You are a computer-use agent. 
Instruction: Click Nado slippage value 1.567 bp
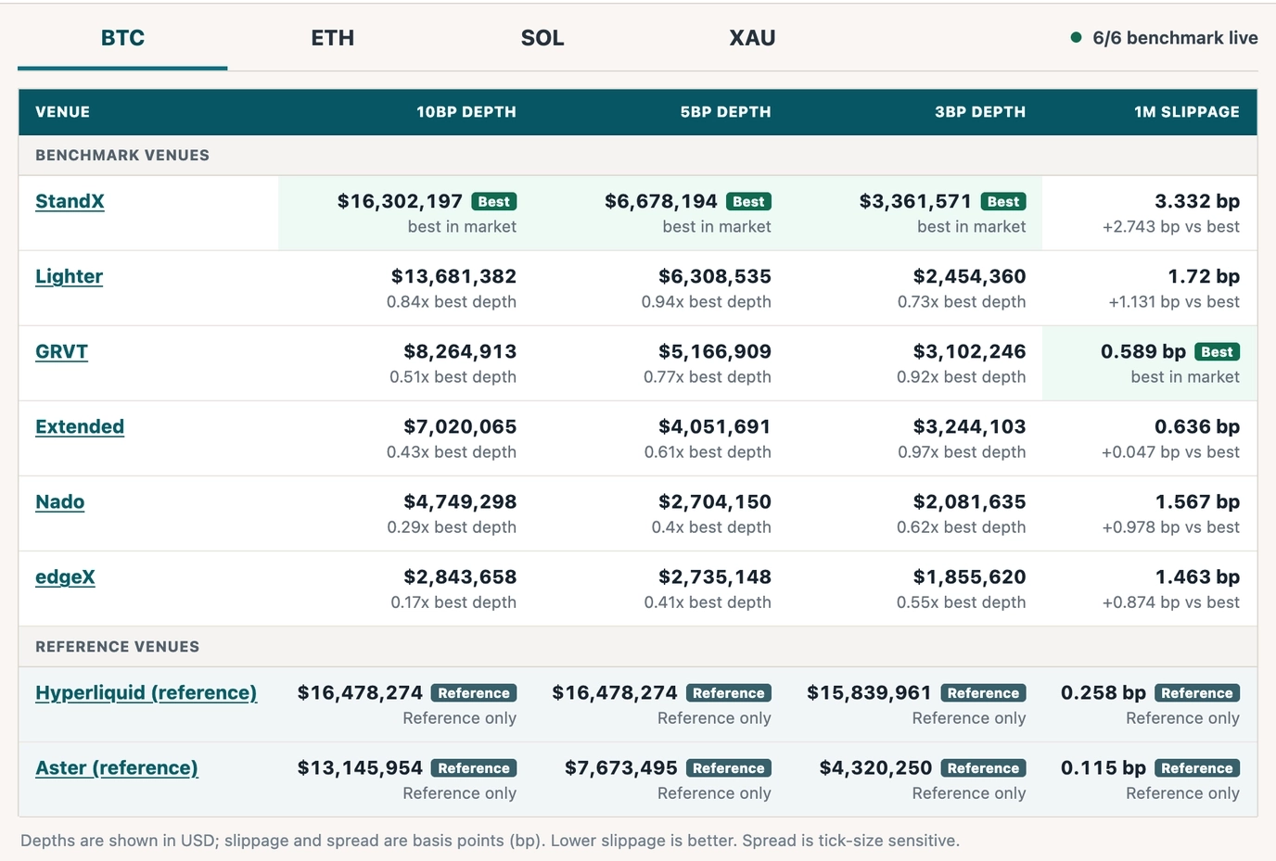coord(1197,501)
